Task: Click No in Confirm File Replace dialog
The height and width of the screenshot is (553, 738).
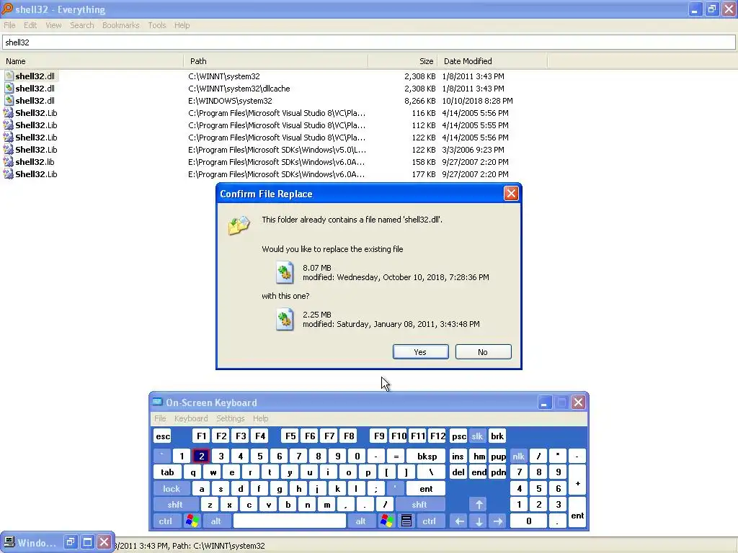Action: [x=483, y=351]
